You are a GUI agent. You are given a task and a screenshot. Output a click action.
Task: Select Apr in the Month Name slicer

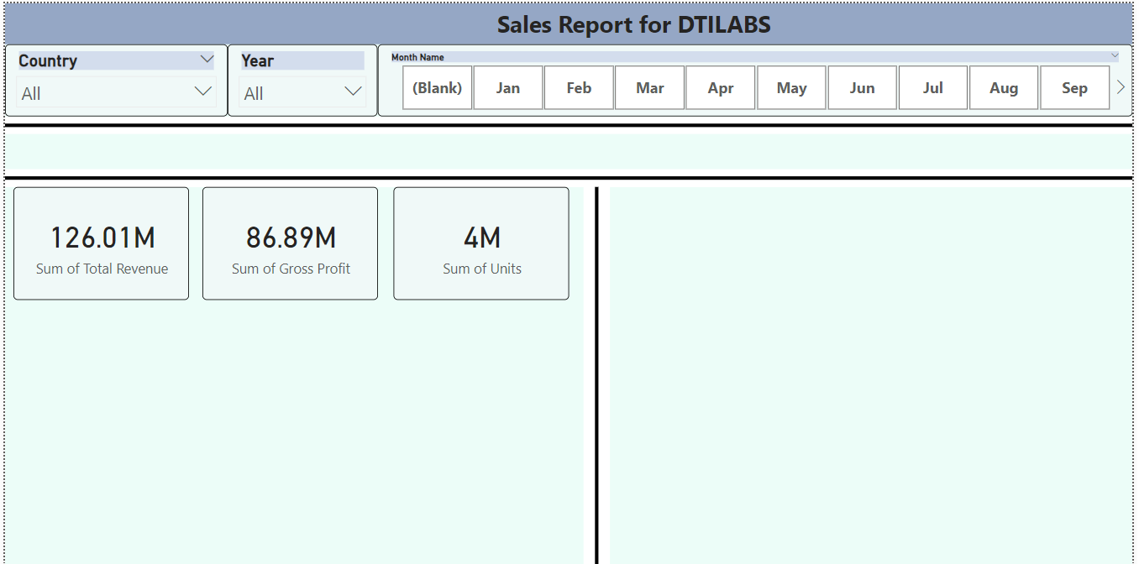click(x=720, y=86)
